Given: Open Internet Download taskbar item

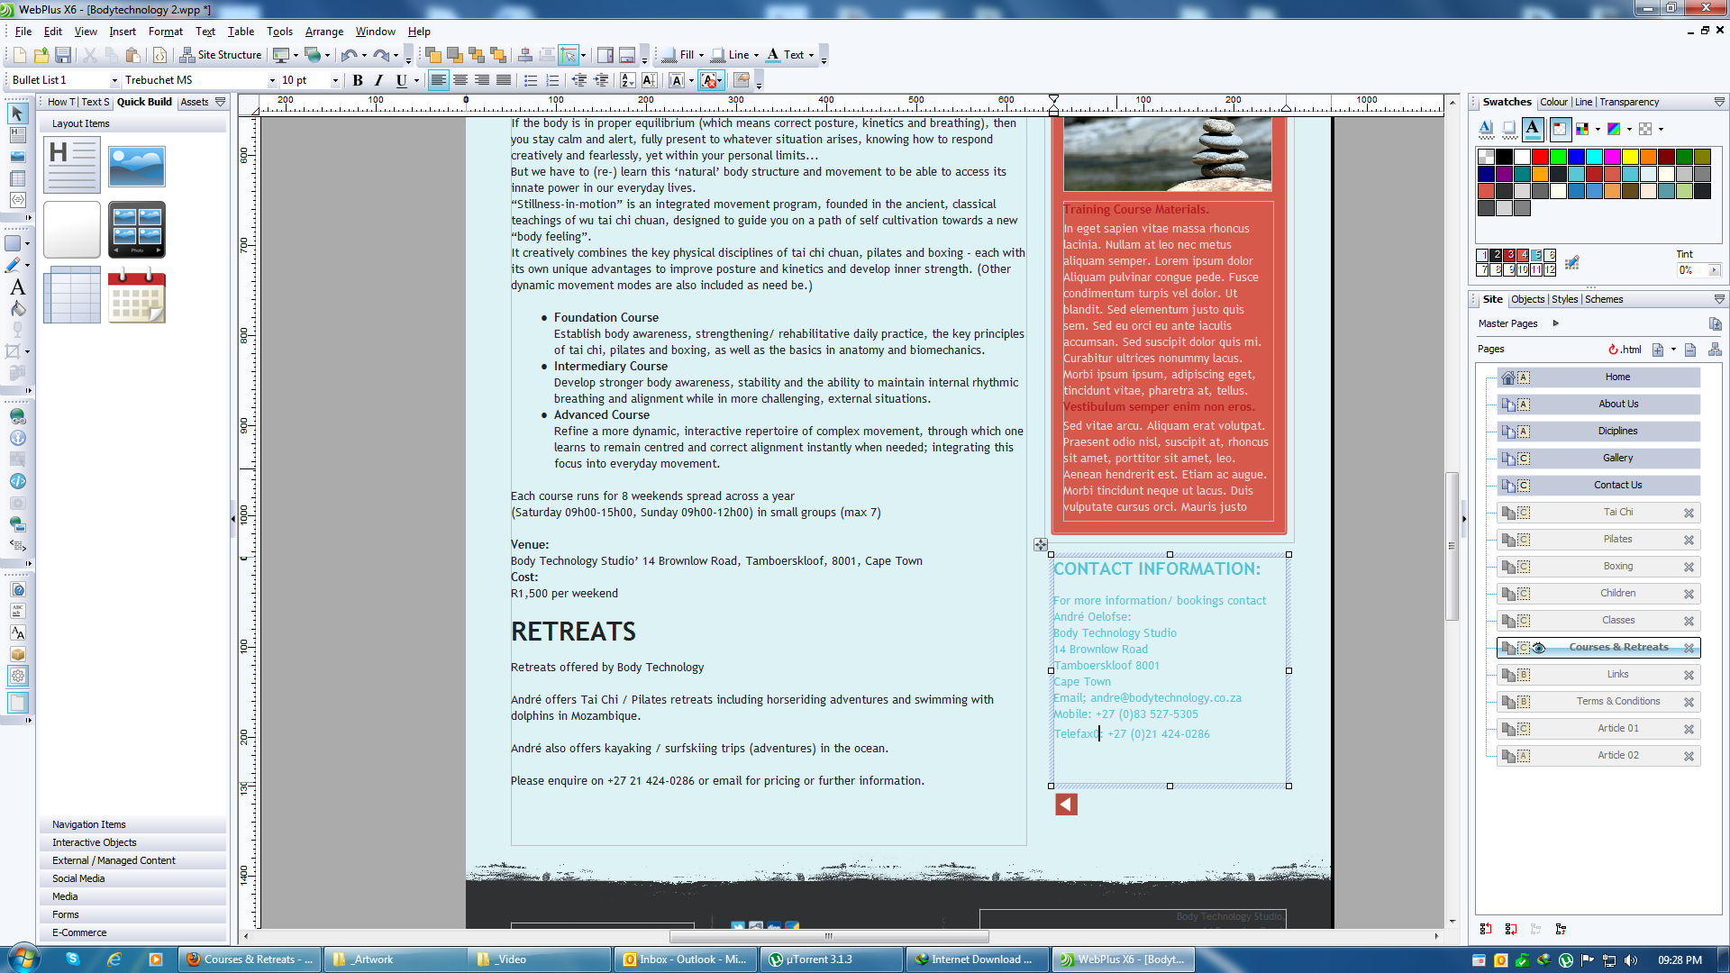Looking at the screenshot, I should (976, 959).
